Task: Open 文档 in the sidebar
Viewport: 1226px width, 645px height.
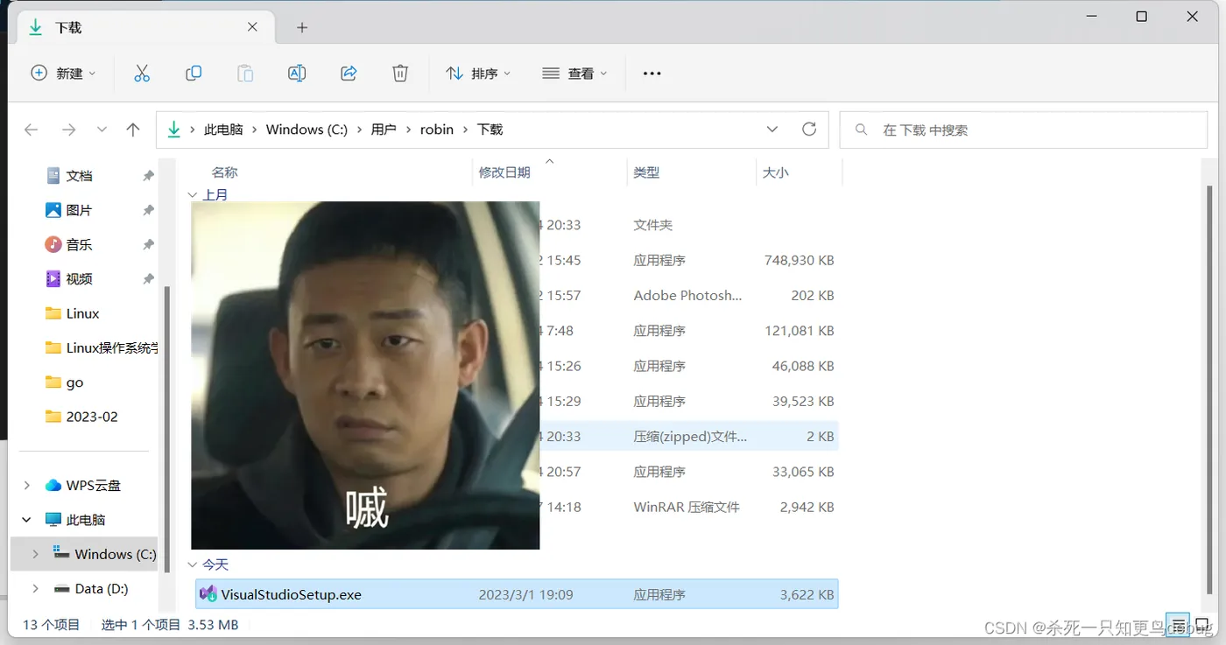Action: click(79, 176)
